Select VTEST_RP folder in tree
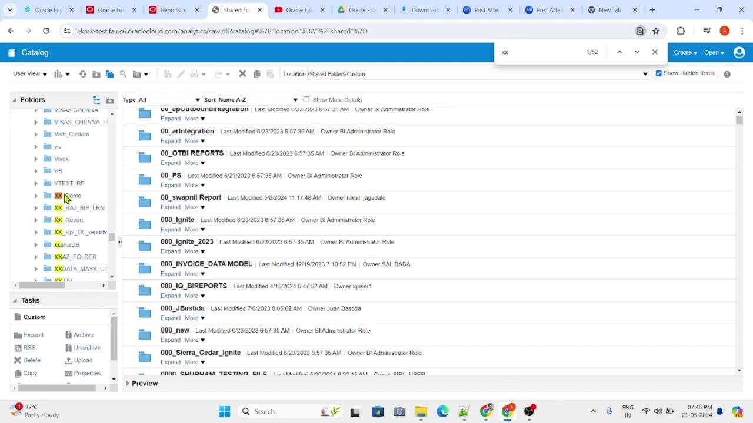The width and height of the screenshot is (753, 423). click(x=69, y=183)
